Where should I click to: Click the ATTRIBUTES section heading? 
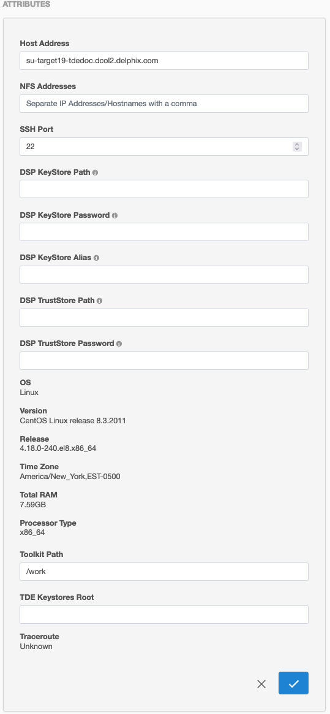[x=27, y=4]
